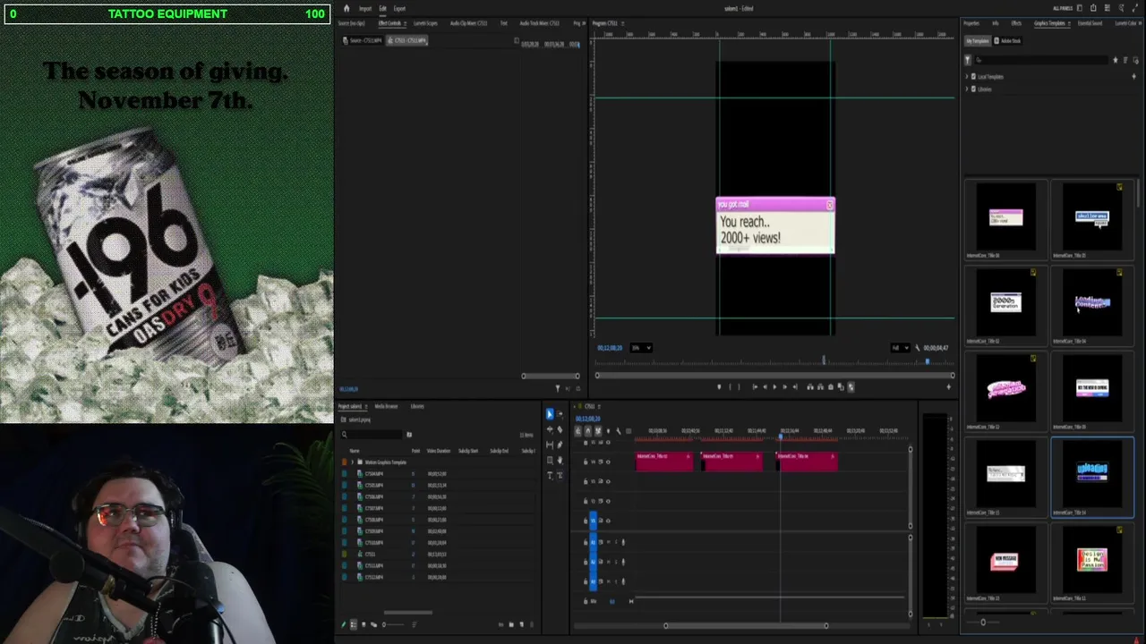Image resolution: width=1146 pixels, height=644 pixels.
Task: Create a new bin in Project panel
Action: [x=511, y=624]
